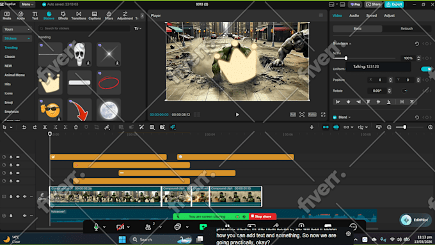The height and width of the screenshot is (245, 435).
Task: Toggle the Uniform scale switch
Action: (426, 69)
